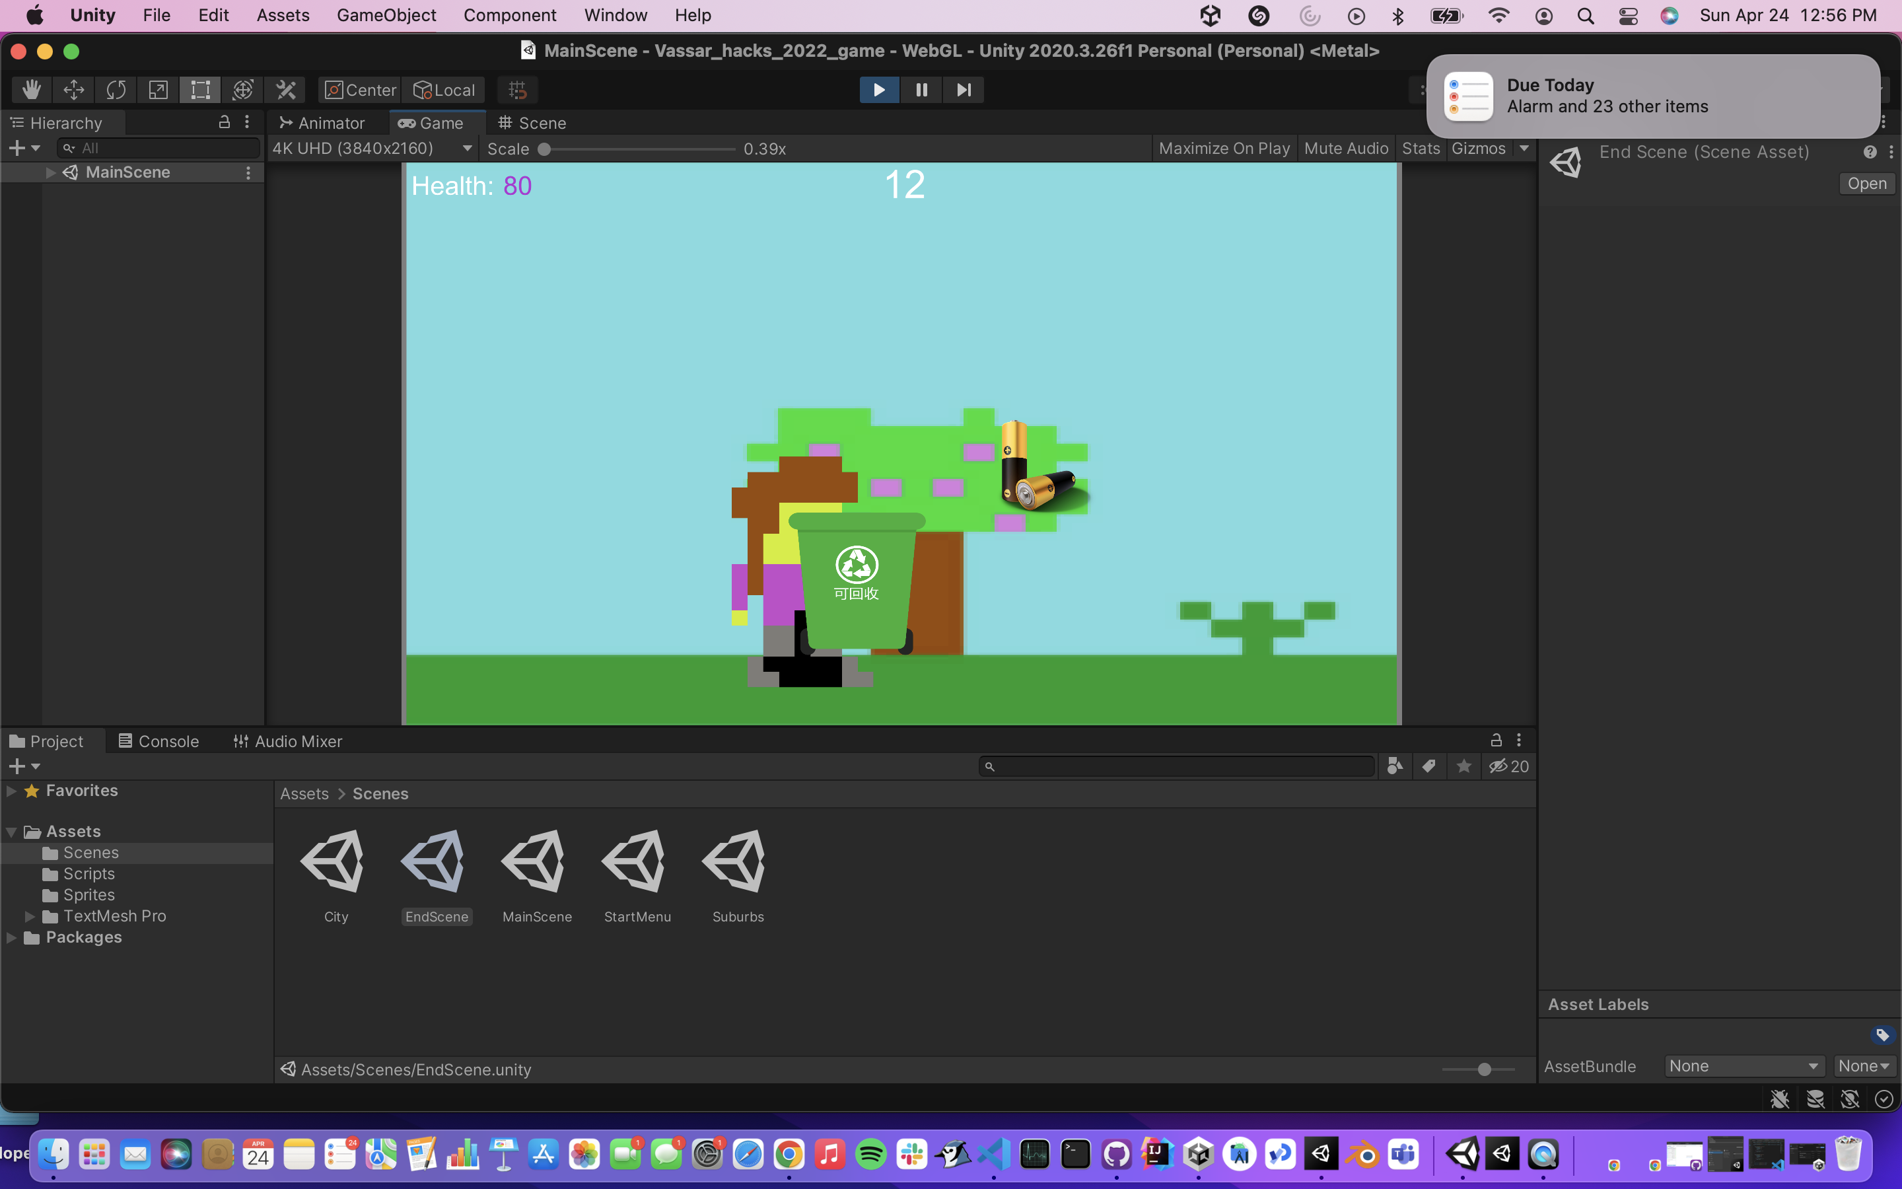Screen dimensions: 1902x1189
Task: Toggle pivot Center button
Action: (361, 90)
